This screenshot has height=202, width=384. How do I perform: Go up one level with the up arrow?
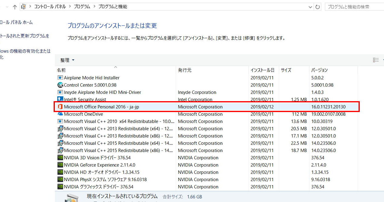click(15, 7)
